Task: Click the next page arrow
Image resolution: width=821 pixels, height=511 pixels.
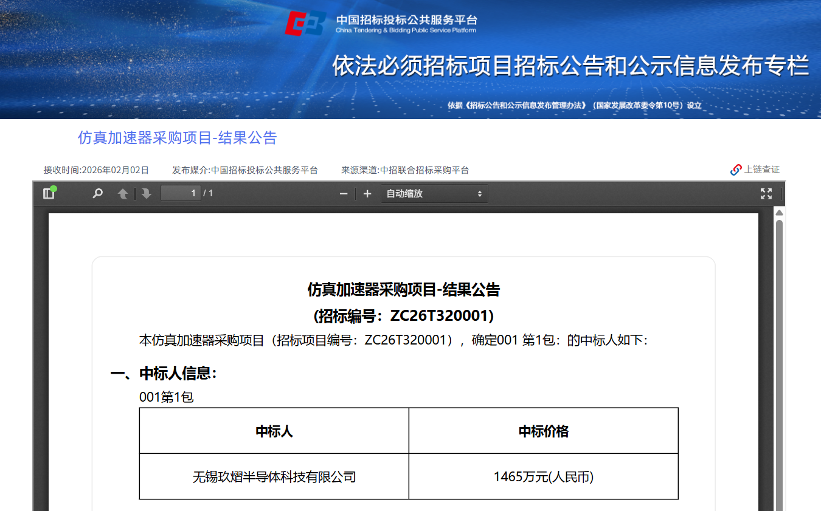Action: click(146, 193)
